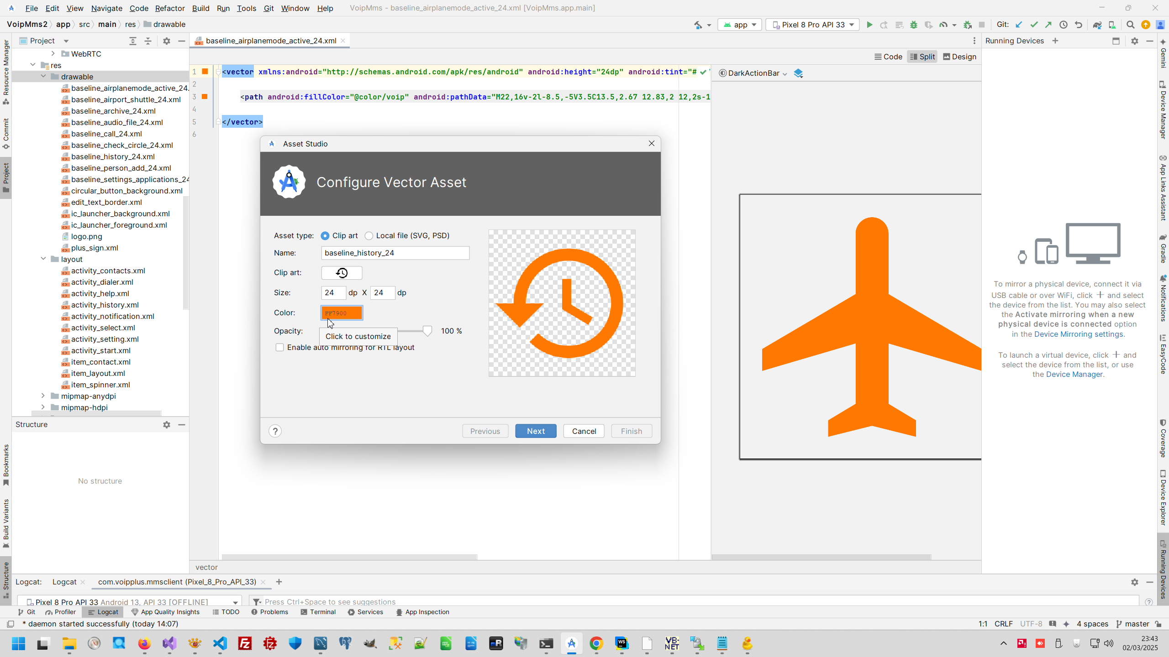1169x657 pixels.
Task: Open the Refactor menu
Action: [169, 8]
